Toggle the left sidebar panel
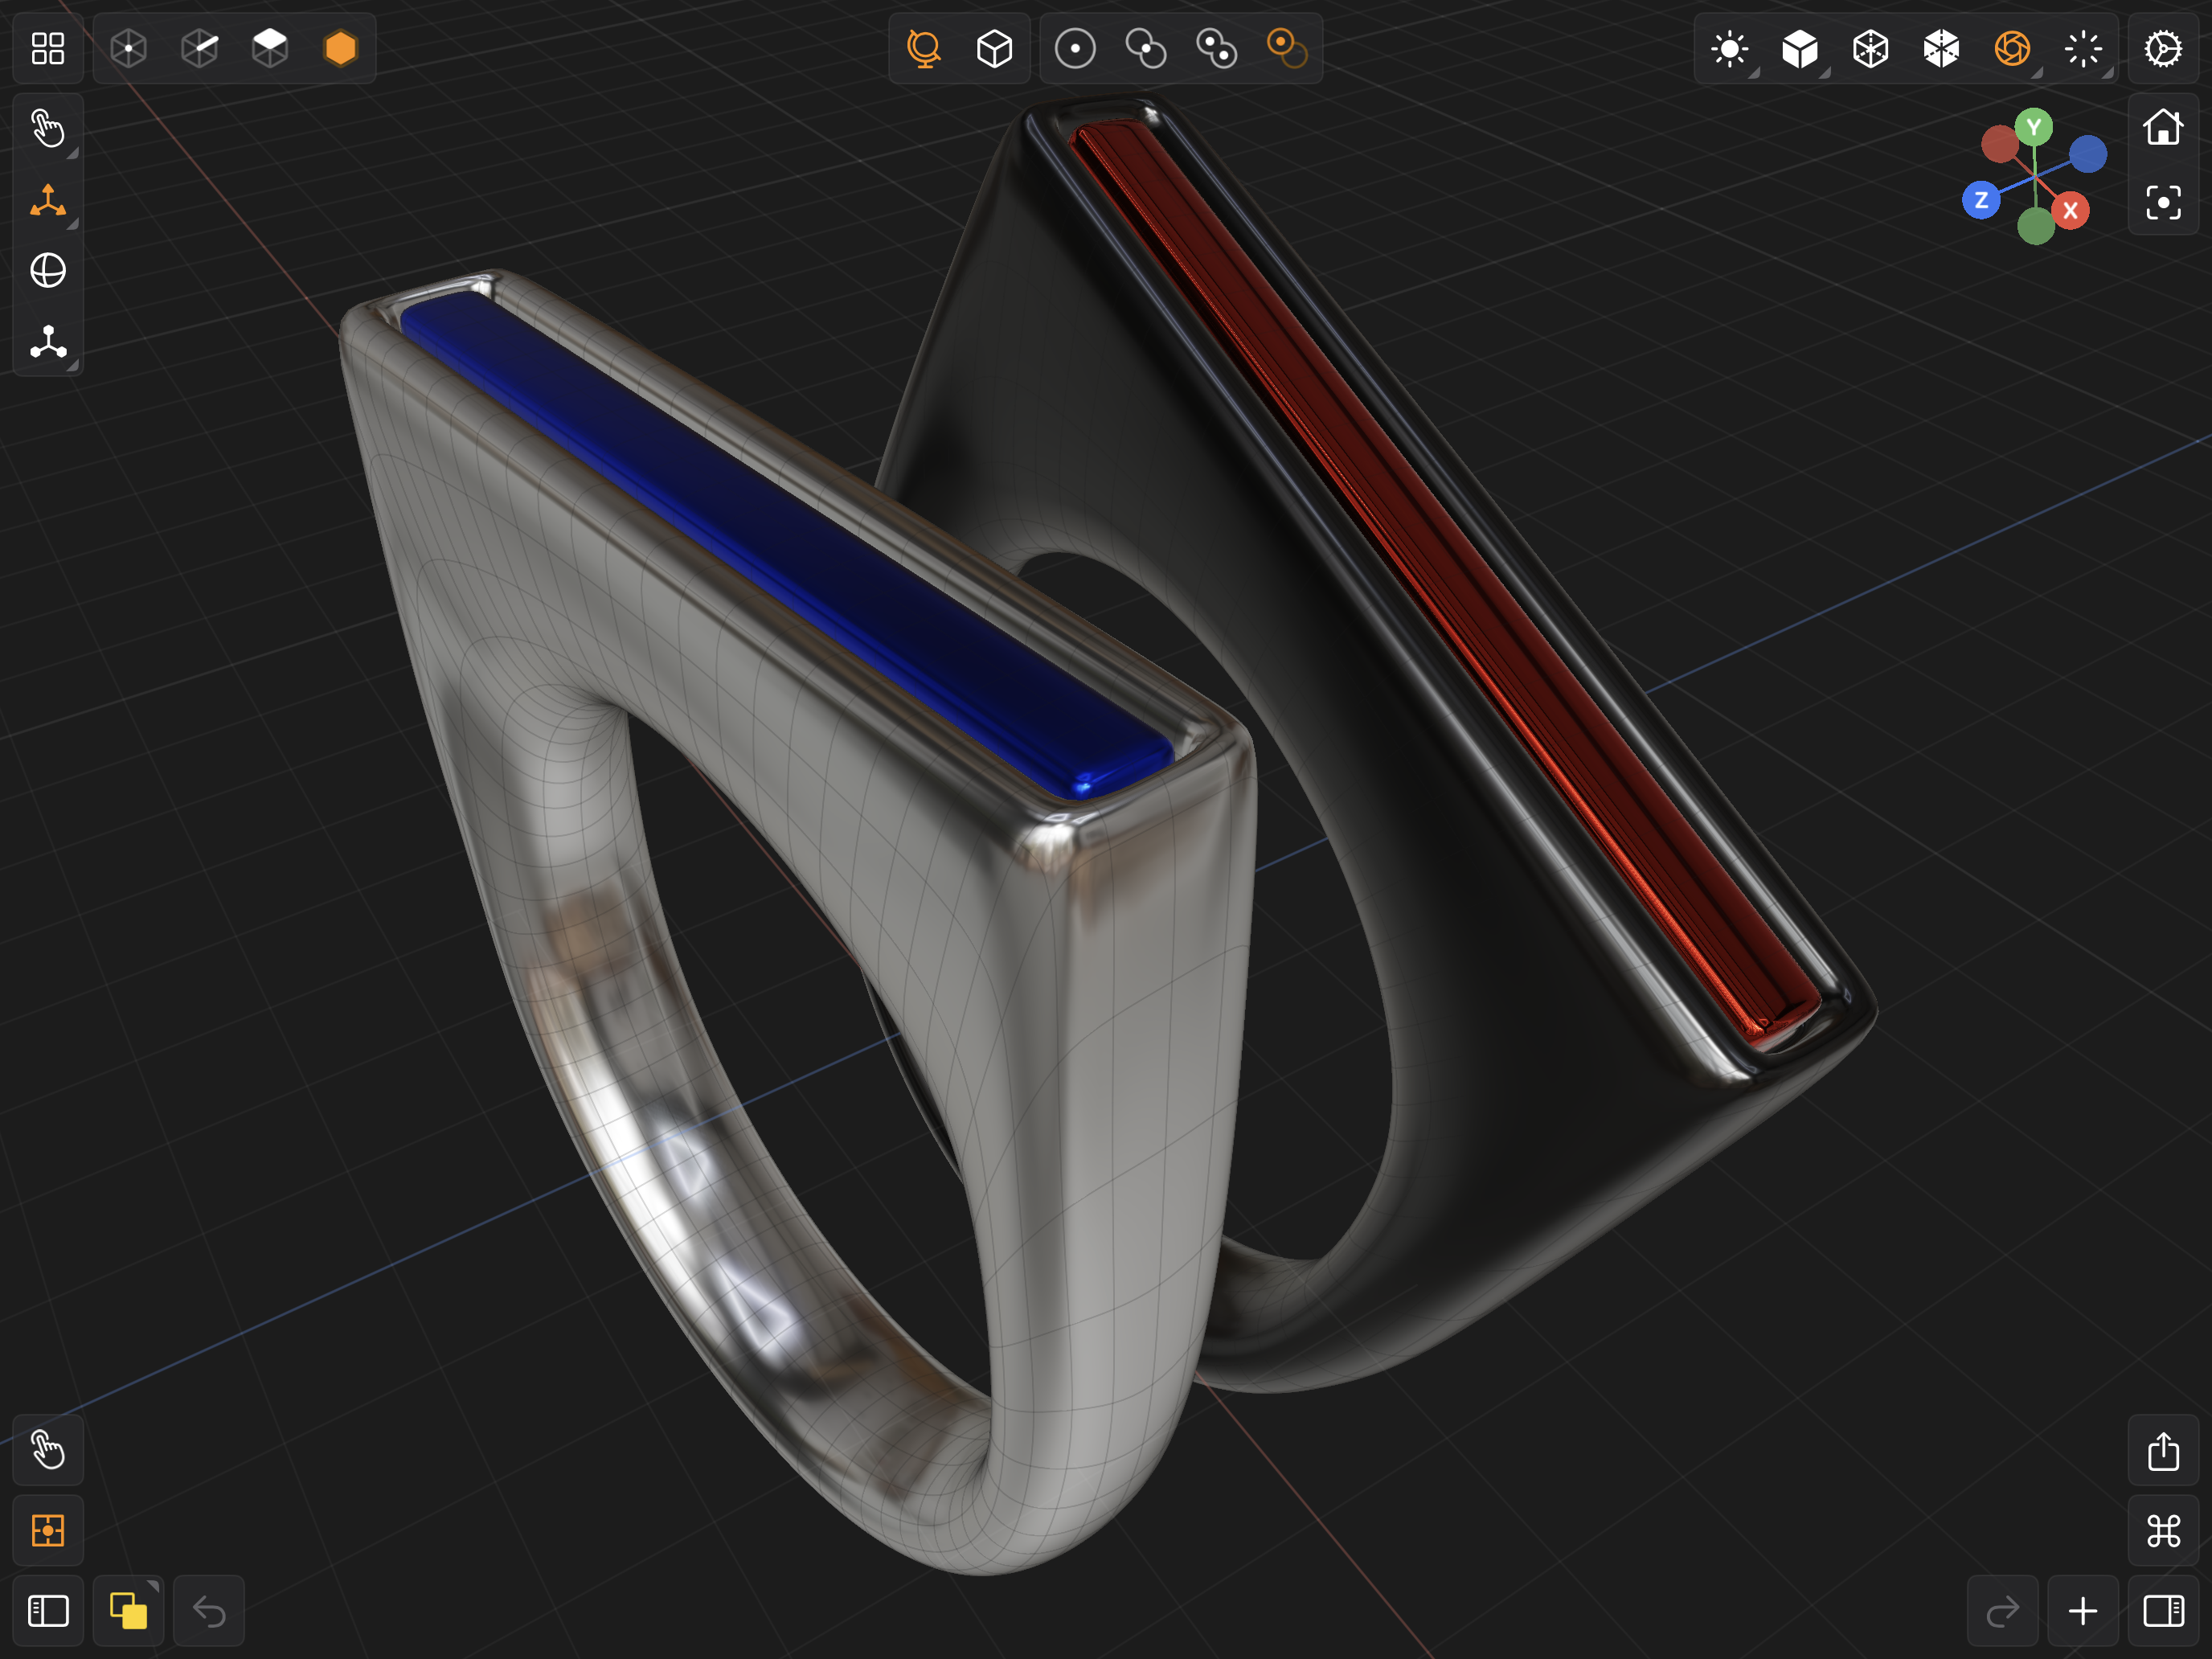 48,1611
